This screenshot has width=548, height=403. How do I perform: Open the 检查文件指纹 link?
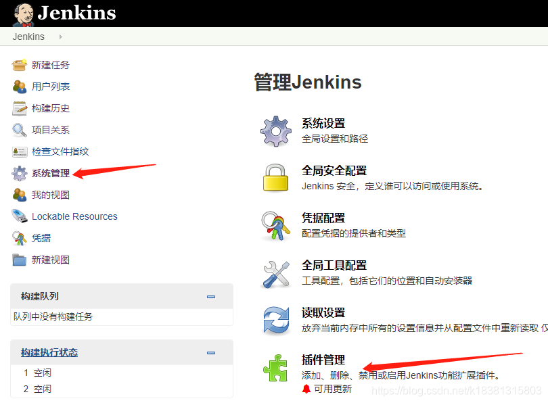pos(60,151)
